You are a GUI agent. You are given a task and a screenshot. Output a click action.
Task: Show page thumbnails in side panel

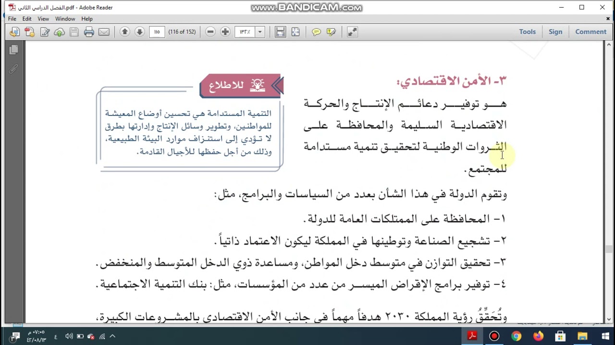[13, 50]
